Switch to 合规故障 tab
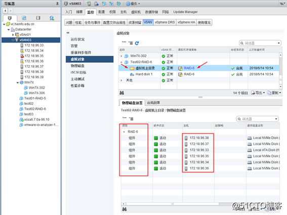The height and width of the screenshot is (215, 287). point(153,103)
